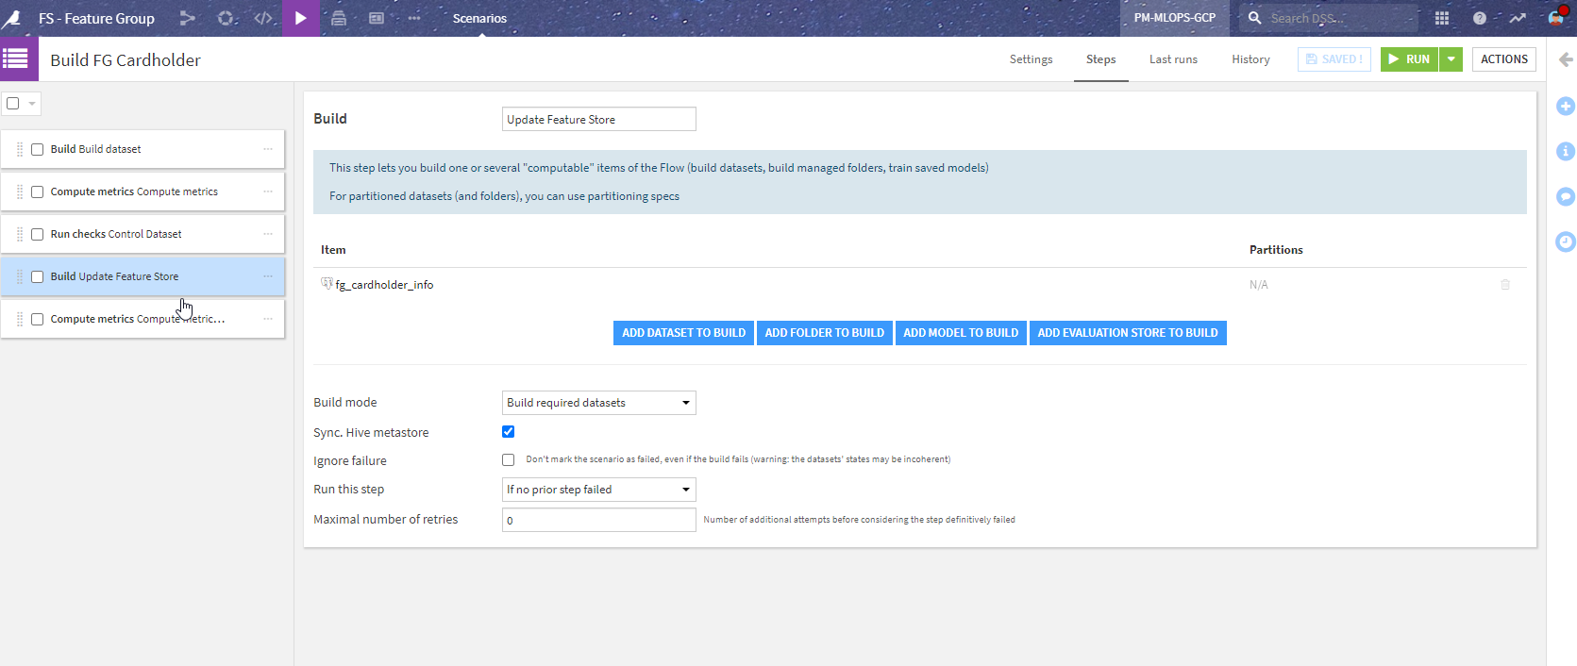Click the SAVED! button
Image resolution: width=1577 pixels, height=666 pixels.
coord(1334,59)
